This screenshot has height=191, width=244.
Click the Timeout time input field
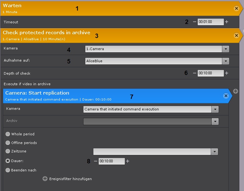211,22
